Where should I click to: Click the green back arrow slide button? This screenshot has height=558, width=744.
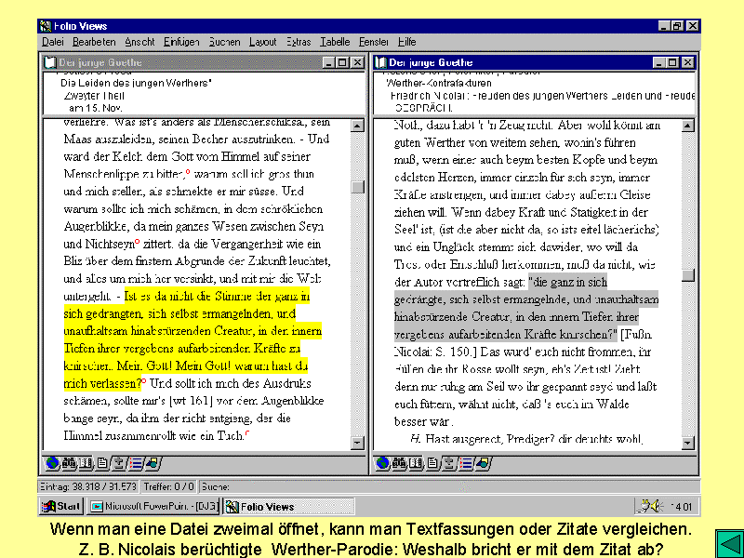(728, 541)
